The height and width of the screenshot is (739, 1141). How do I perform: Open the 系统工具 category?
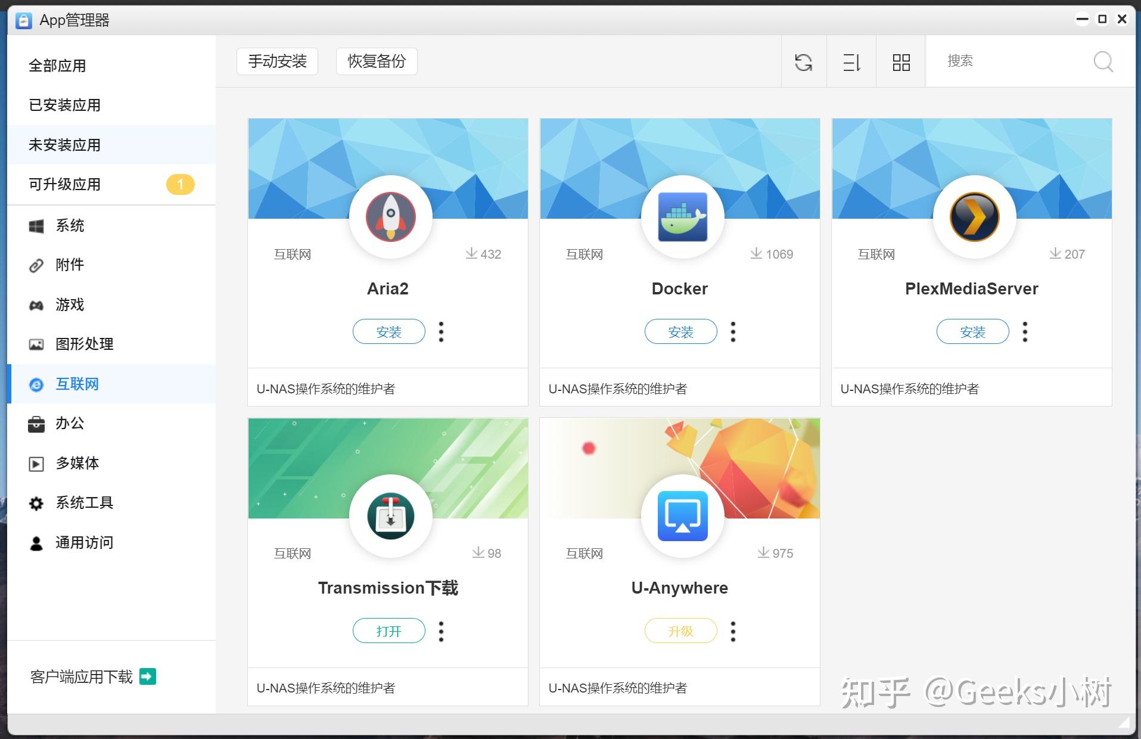pyautogui.click(x=111, y=502)
